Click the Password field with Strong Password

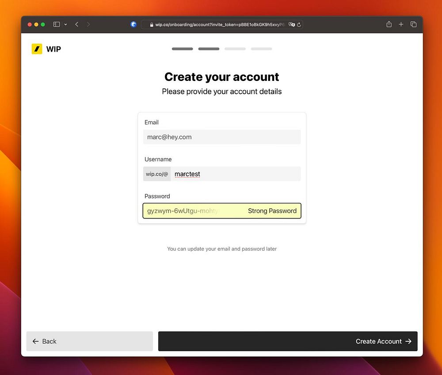pyautogui.click(x=222, y=211)
